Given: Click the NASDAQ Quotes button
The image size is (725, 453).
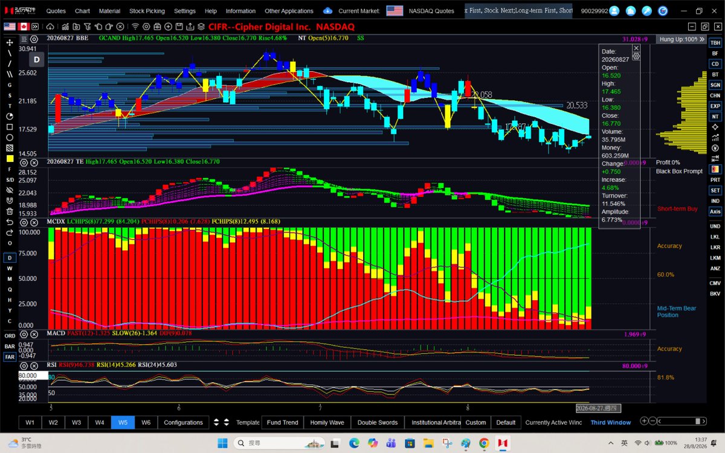Looking at the screenshot, I should (x=431, y=11).
